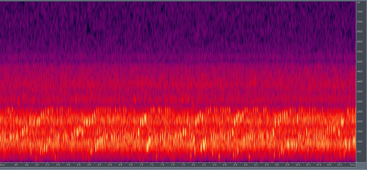Click the 7.0 mark on time ruler

point(142,165)
